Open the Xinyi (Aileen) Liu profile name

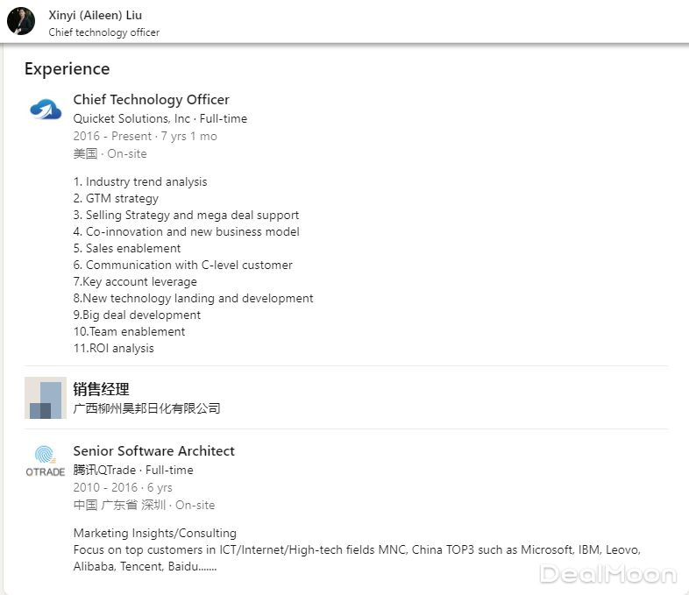click(x=95, y=15)
